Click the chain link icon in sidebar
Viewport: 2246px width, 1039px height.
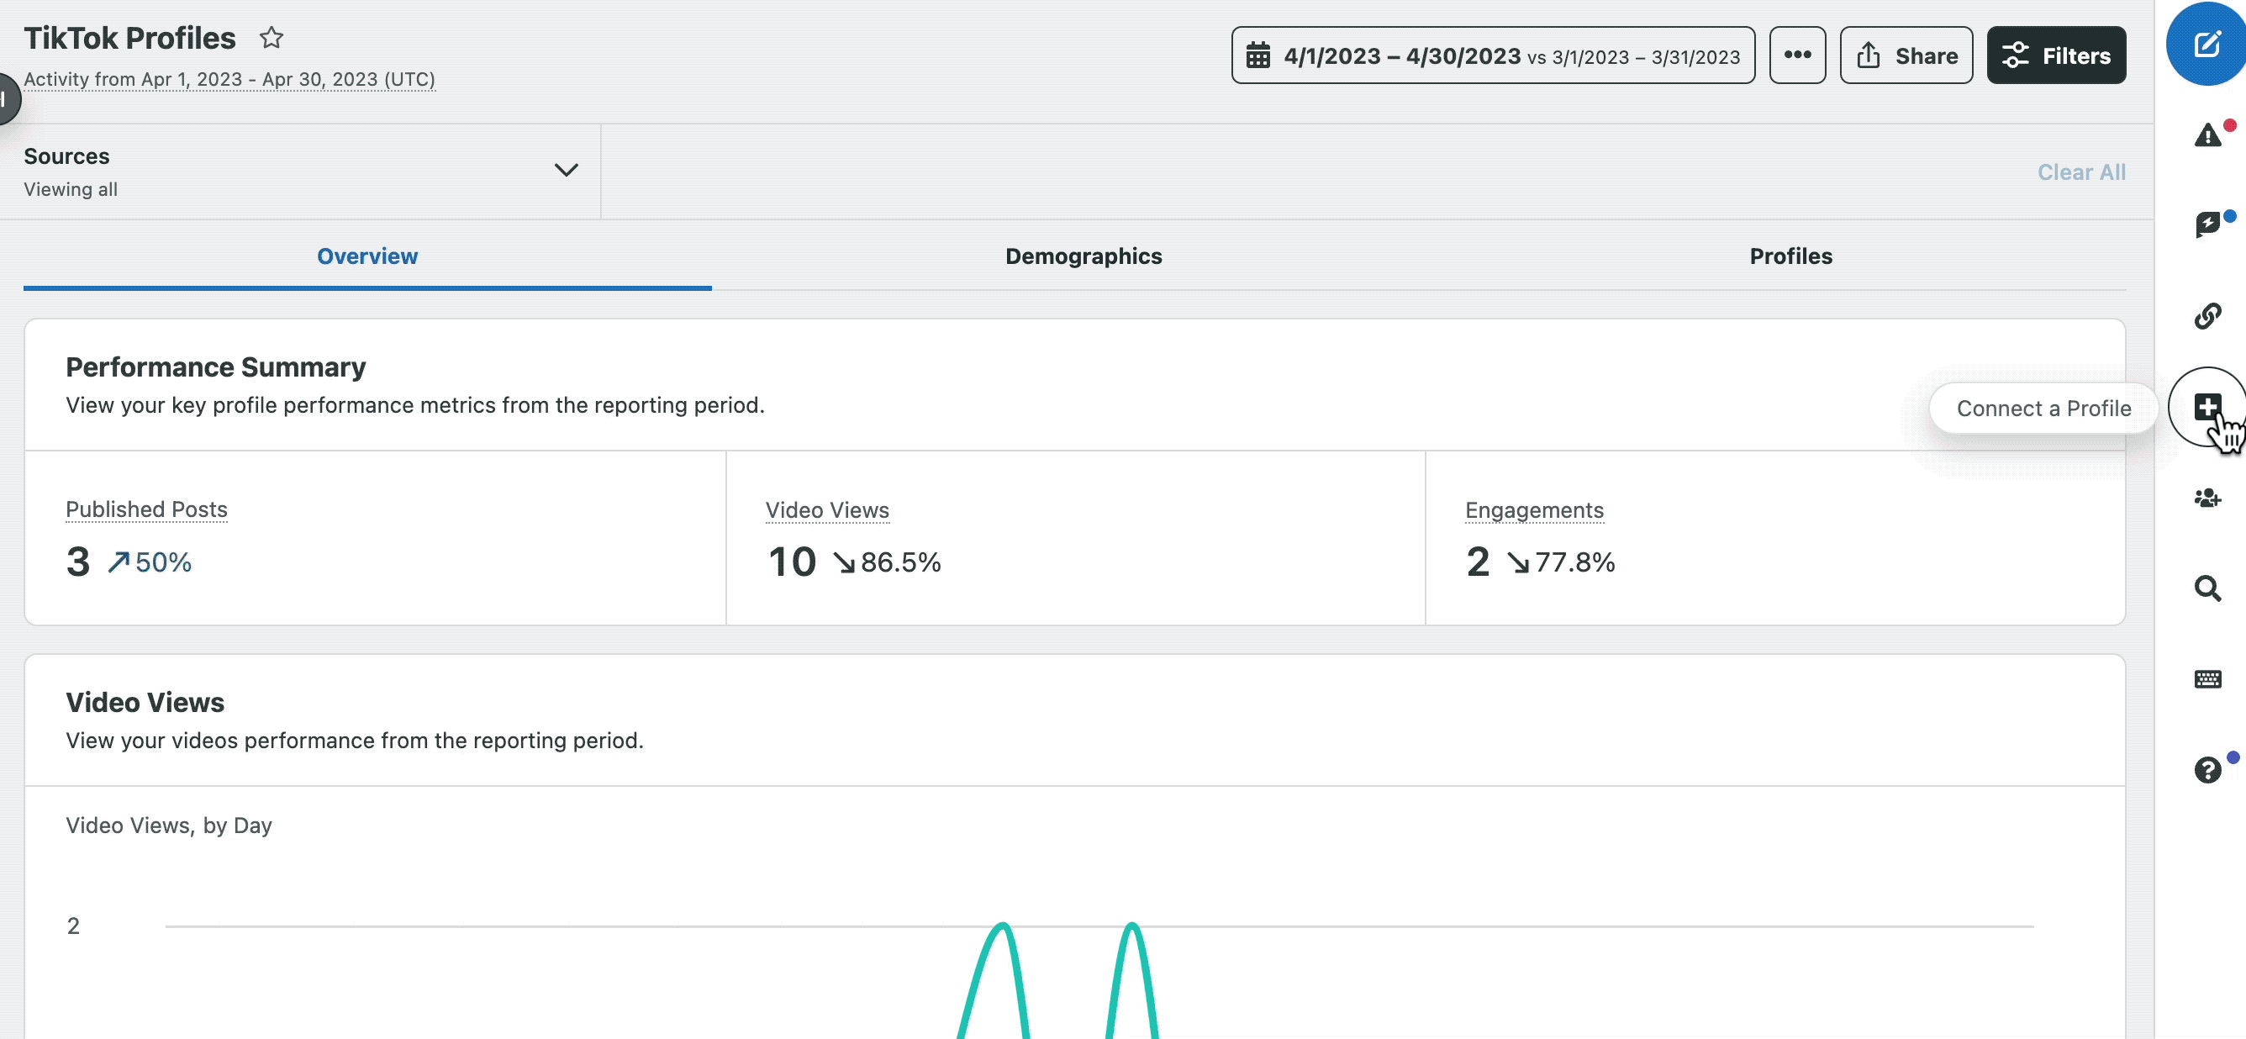2207,315
